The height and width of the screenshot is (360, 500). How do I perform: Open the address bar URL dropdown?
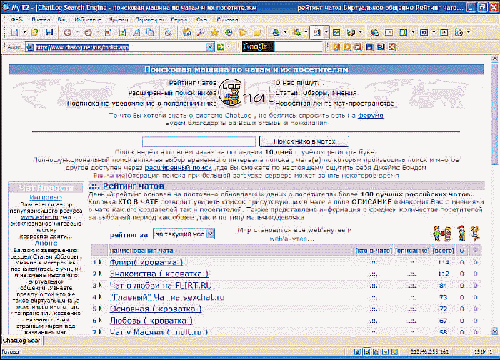pos(210,47)
